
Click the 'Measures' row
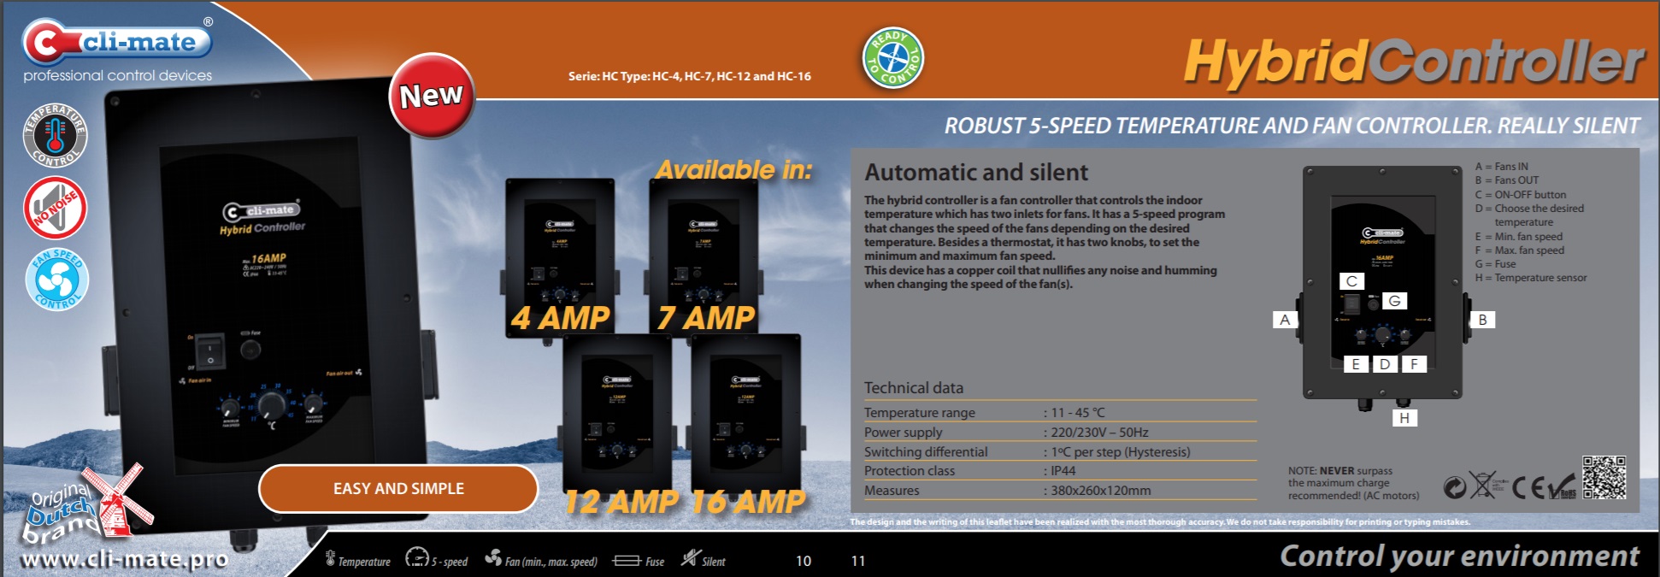(x=1060, y=491)
